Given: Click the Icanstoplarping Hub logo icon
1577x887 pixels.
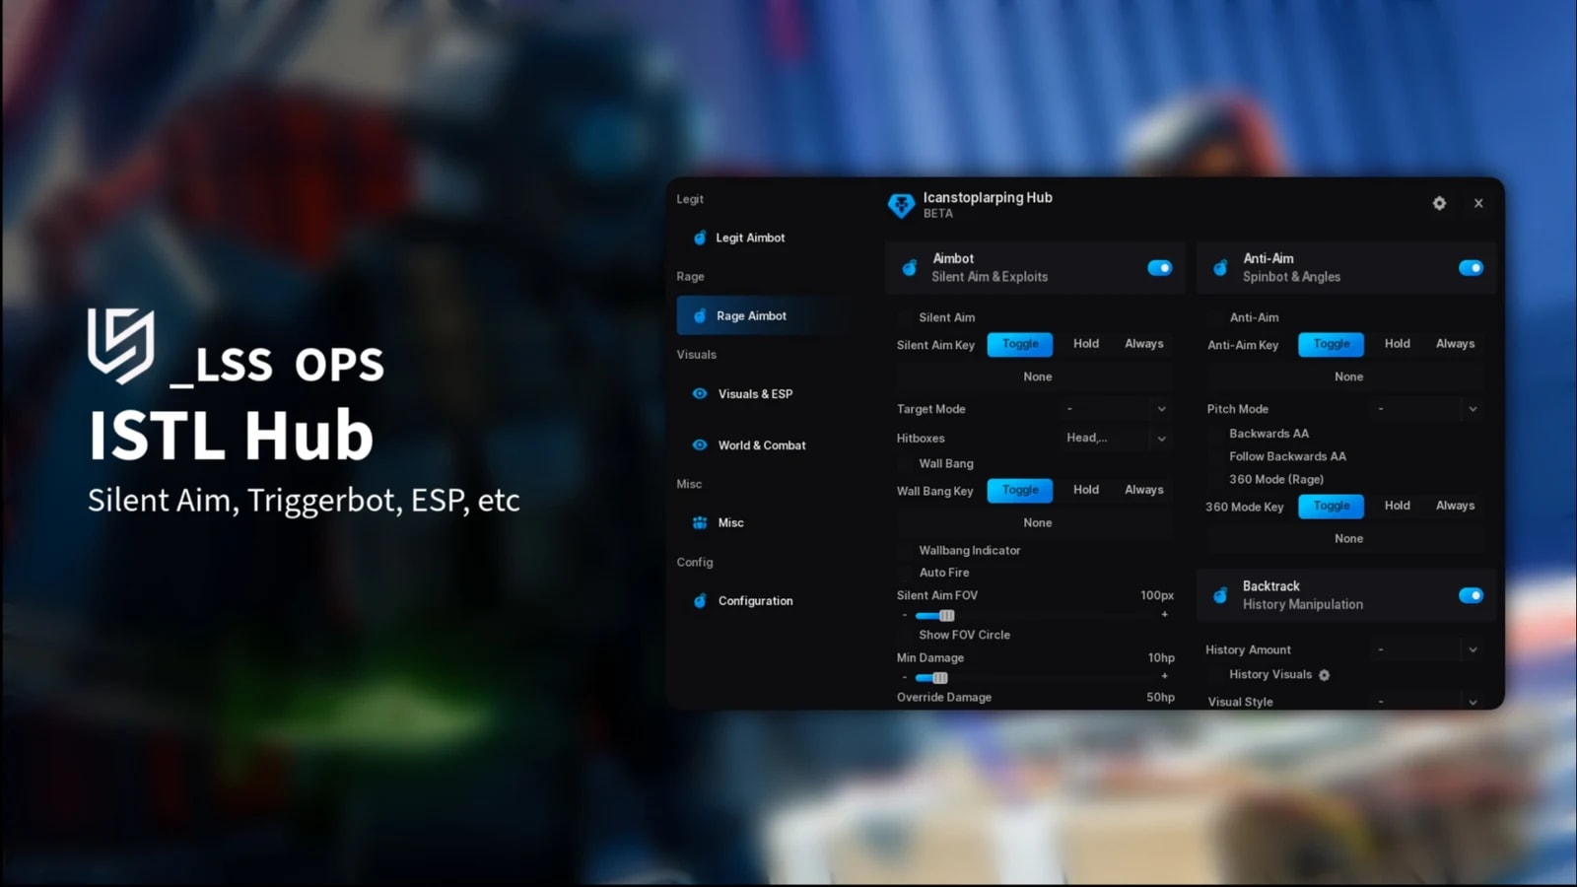Looking at the screenshot, I should point(901,205).
